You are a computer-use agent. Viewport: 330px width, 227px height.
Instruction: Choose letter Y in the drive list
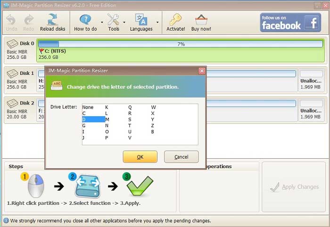pos(153,119)
